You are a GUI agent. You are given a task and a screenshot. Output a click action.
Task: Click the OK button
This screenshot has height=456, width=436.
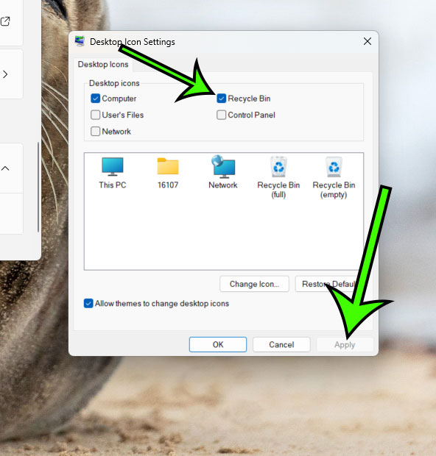[218, 345]
